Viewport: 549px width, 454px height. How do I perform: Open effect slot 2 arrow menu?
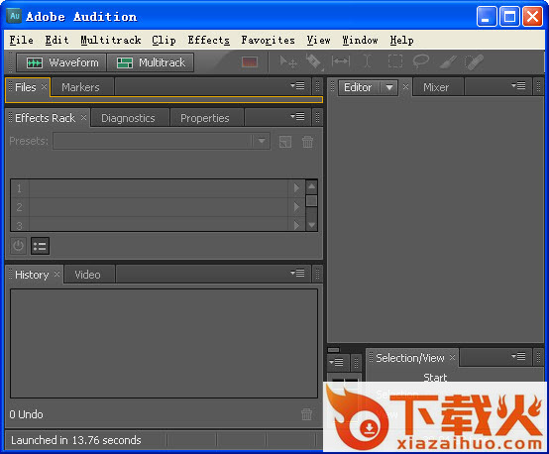pyautogui.click(x=296, y=207)
